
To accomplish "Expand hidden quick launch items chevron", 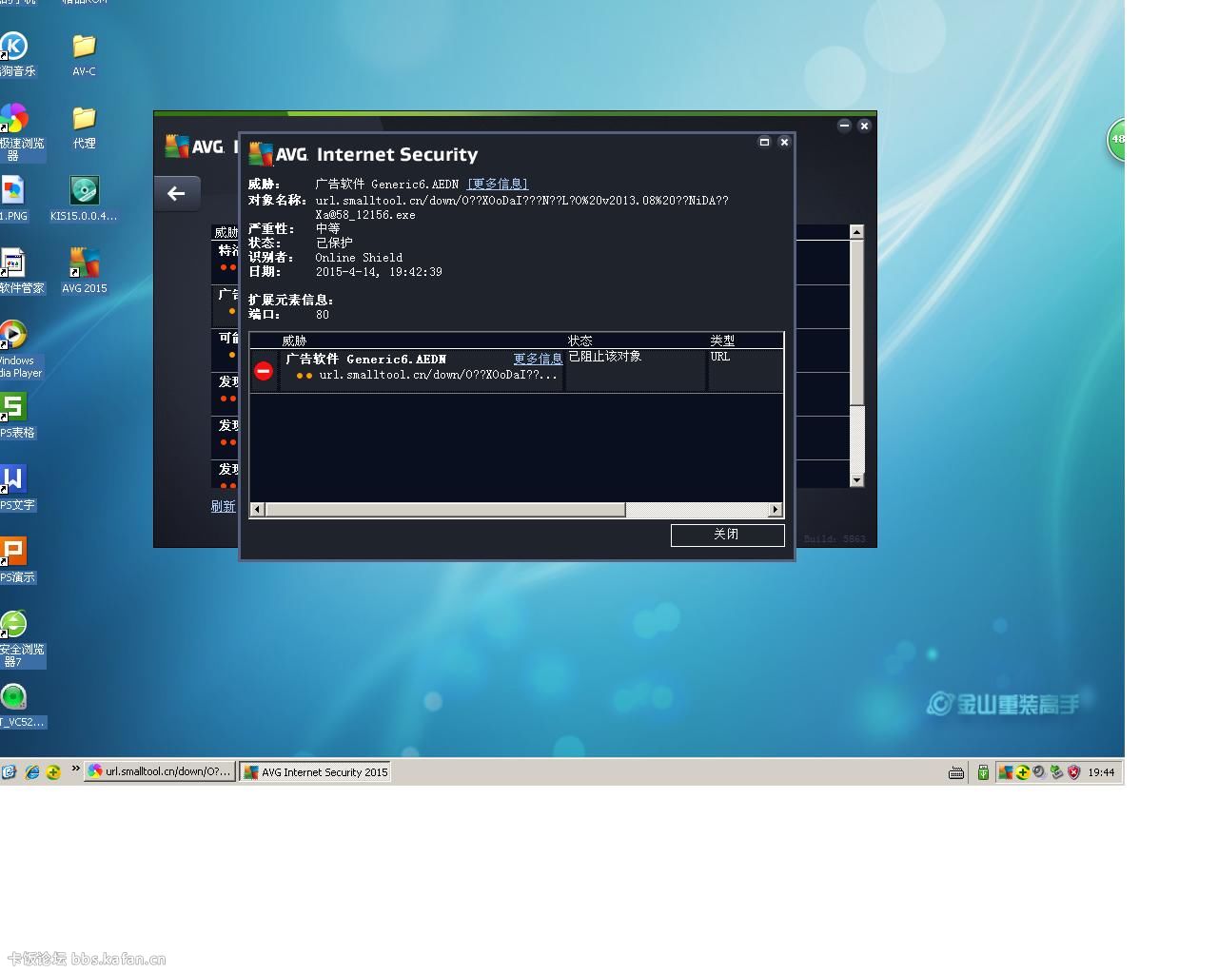I will 76,769.
